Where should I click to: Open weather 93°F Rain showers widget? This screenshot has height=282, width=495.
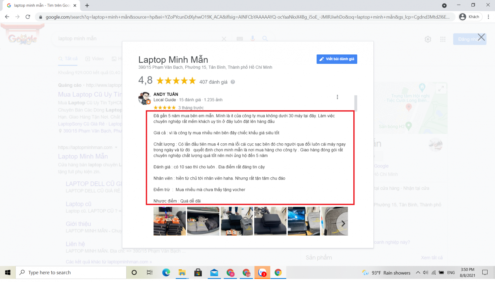click(x=386, y=273)
